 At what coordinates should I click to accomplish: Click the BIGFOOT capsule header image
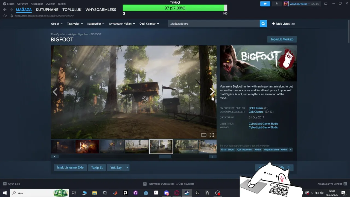(x=258, y=63)
